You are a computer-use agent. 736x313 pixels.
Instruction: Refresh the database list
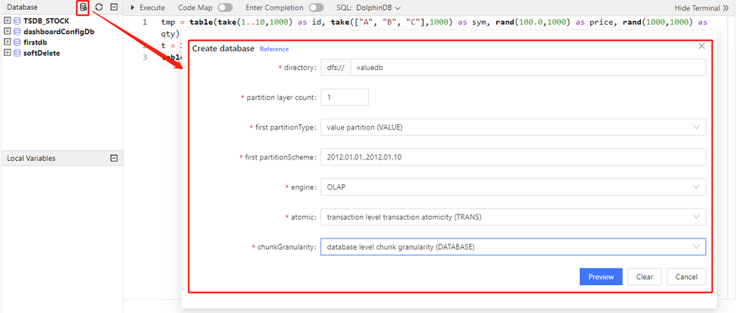pyautogui.click(x=99, y=7)
